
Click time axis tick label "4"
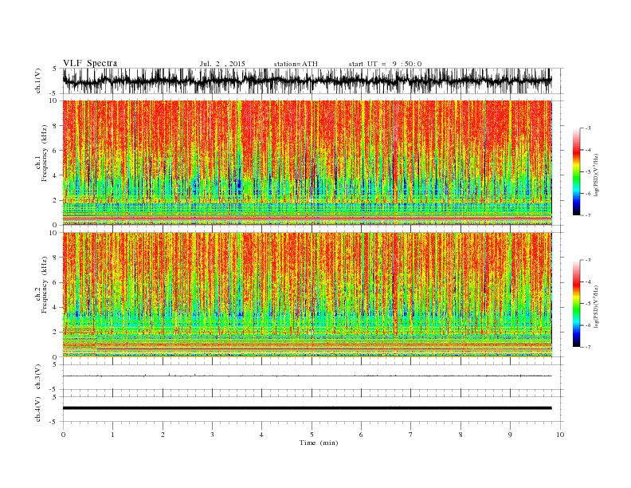coord(261,435)
